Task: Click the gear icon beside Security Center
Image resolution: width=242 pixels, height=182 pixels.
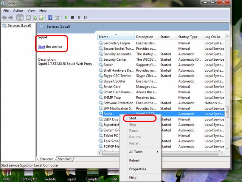Action: [x=101, y=59]
